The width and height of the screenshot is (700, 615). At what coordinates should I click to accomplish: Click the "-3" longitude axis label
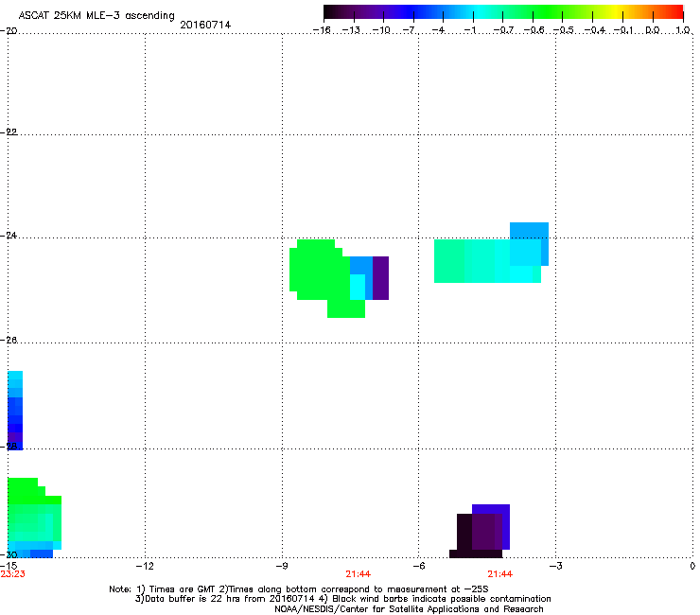tap(555, 566)
